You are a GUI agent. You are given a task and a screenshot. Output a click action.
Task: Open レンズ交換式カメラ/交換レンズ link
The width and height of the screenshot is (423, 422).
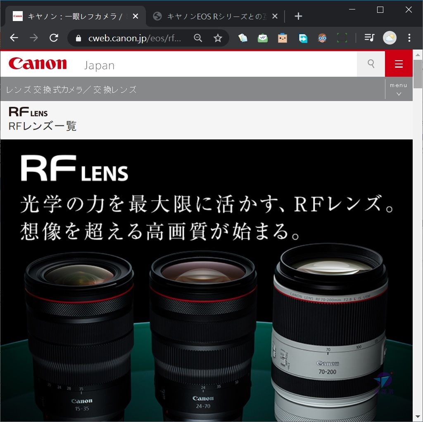(71, 90)
